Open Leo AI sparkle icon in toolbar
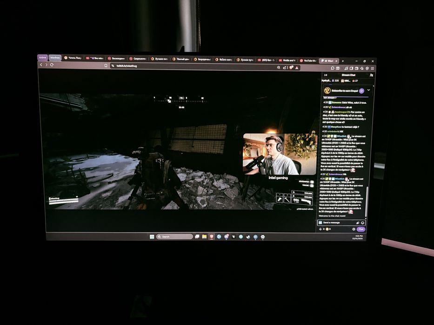 362,68
